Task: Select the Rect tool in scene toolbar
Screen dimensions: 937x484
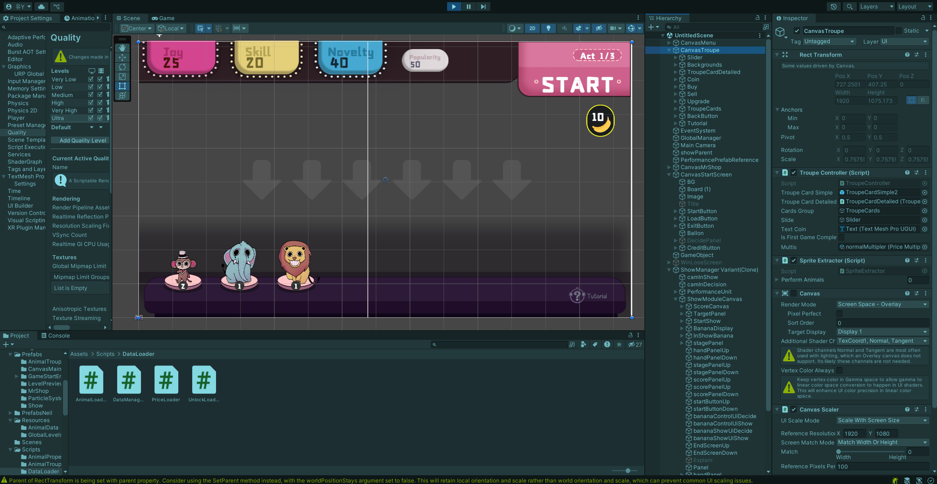Action: (x=122, y=86)
